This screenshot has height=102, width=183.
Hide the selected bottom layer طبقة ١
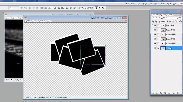(155, 48)
